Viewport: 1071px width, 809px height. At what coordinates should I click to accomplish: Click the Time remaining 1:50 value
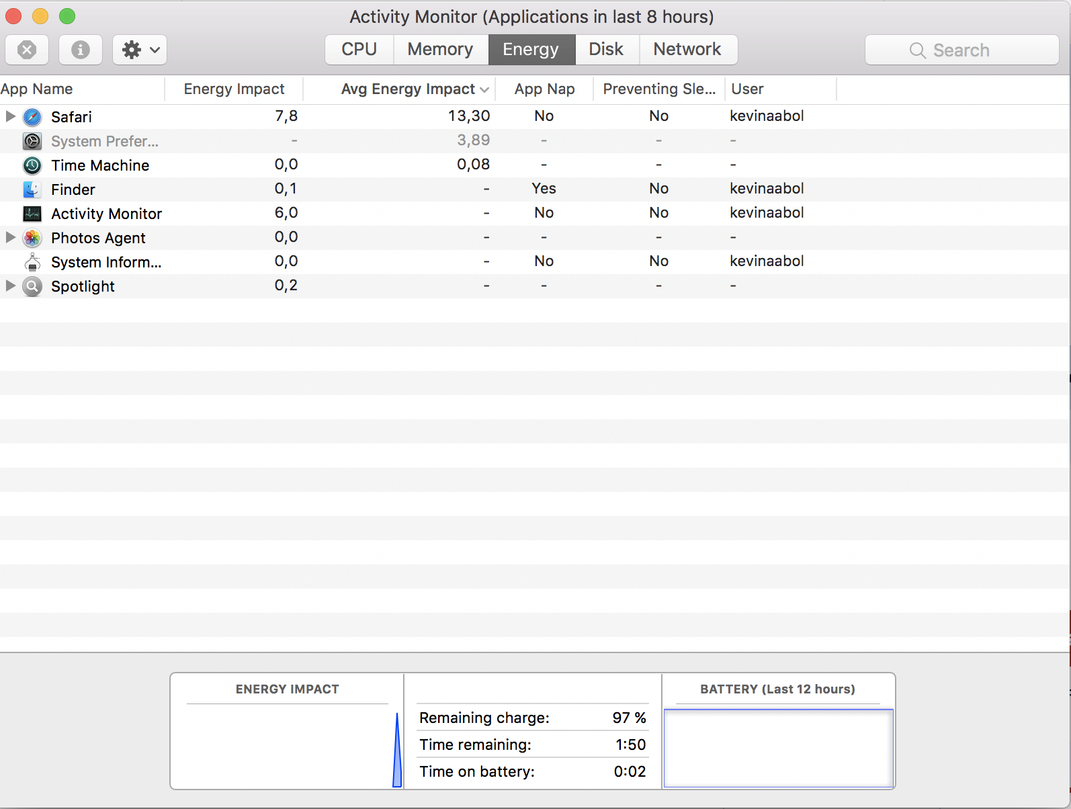click(x=630, y=744)
